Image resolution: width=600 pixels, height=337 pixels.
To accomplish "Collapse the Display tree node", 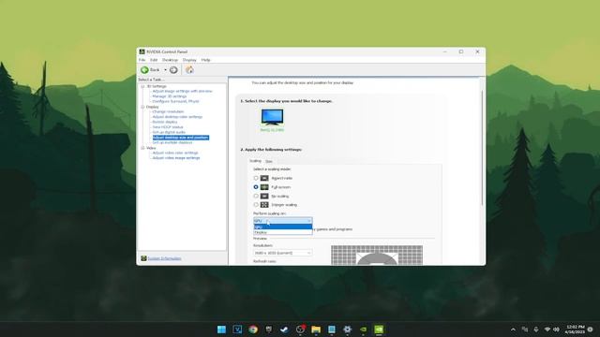I will coord(142,107).
